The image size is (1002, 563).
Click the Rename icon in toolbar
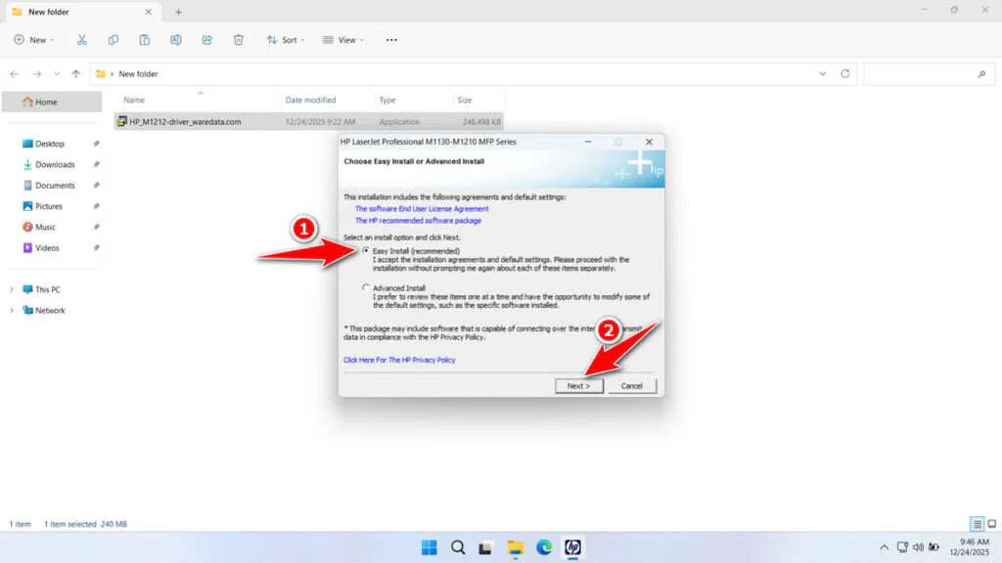click(x=176, y=40)
